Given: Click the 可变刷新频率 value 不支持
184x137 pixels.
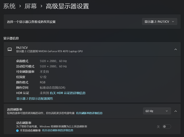Looking at the screenshot, I should pyautogui.click(x=44, y=72).
